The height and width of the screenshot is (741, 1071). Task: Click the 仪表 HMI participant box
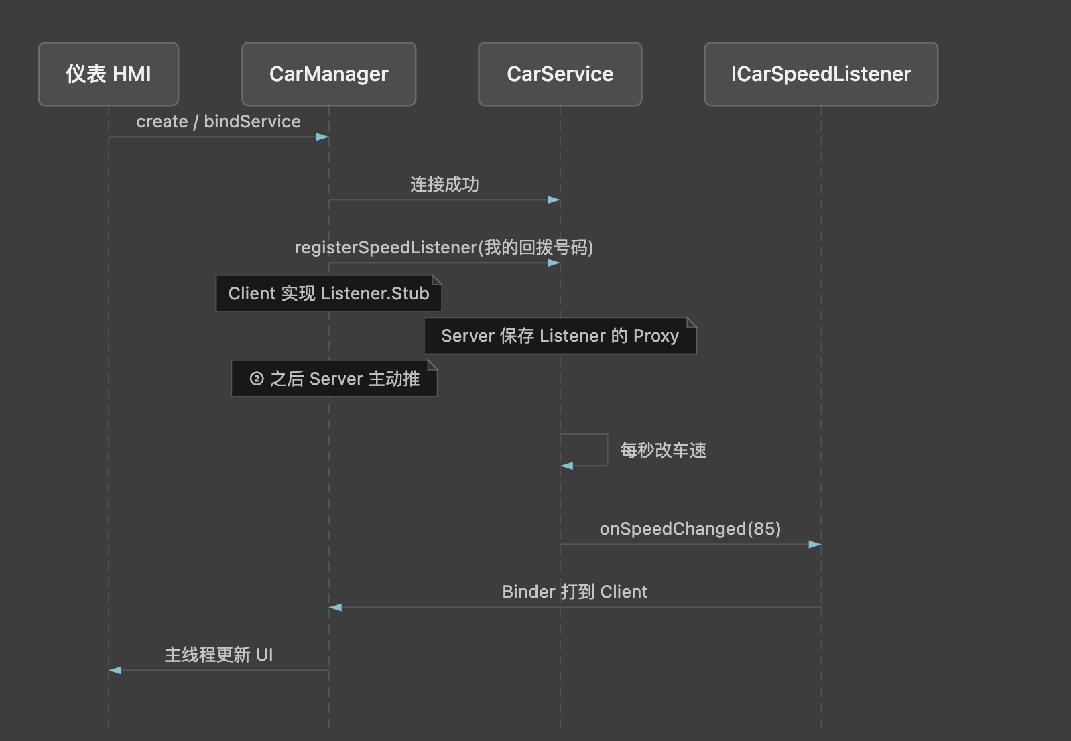109,74
